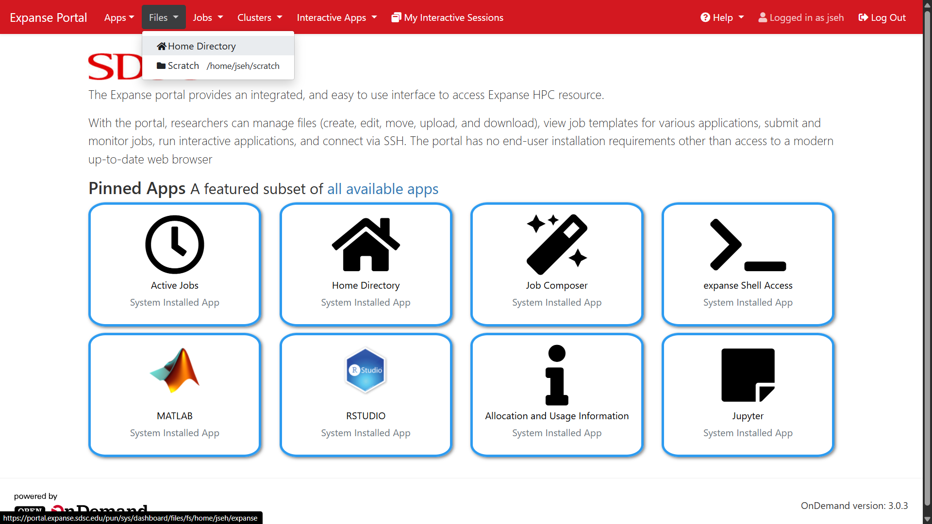The image size is (932, 524).
Task: Open Allocation and Usage Information icon
Action: click(x=557, y=375)
